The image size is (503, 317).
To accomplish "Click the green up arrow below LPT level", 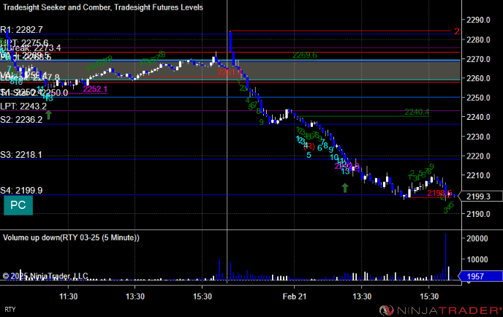I will (48, 115).
